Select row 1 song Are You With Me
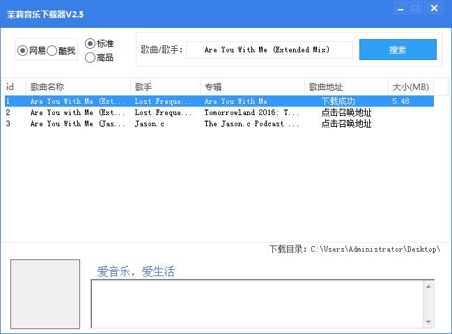The image size is (452, 334). pyautogui.click(x=78, y=101)
